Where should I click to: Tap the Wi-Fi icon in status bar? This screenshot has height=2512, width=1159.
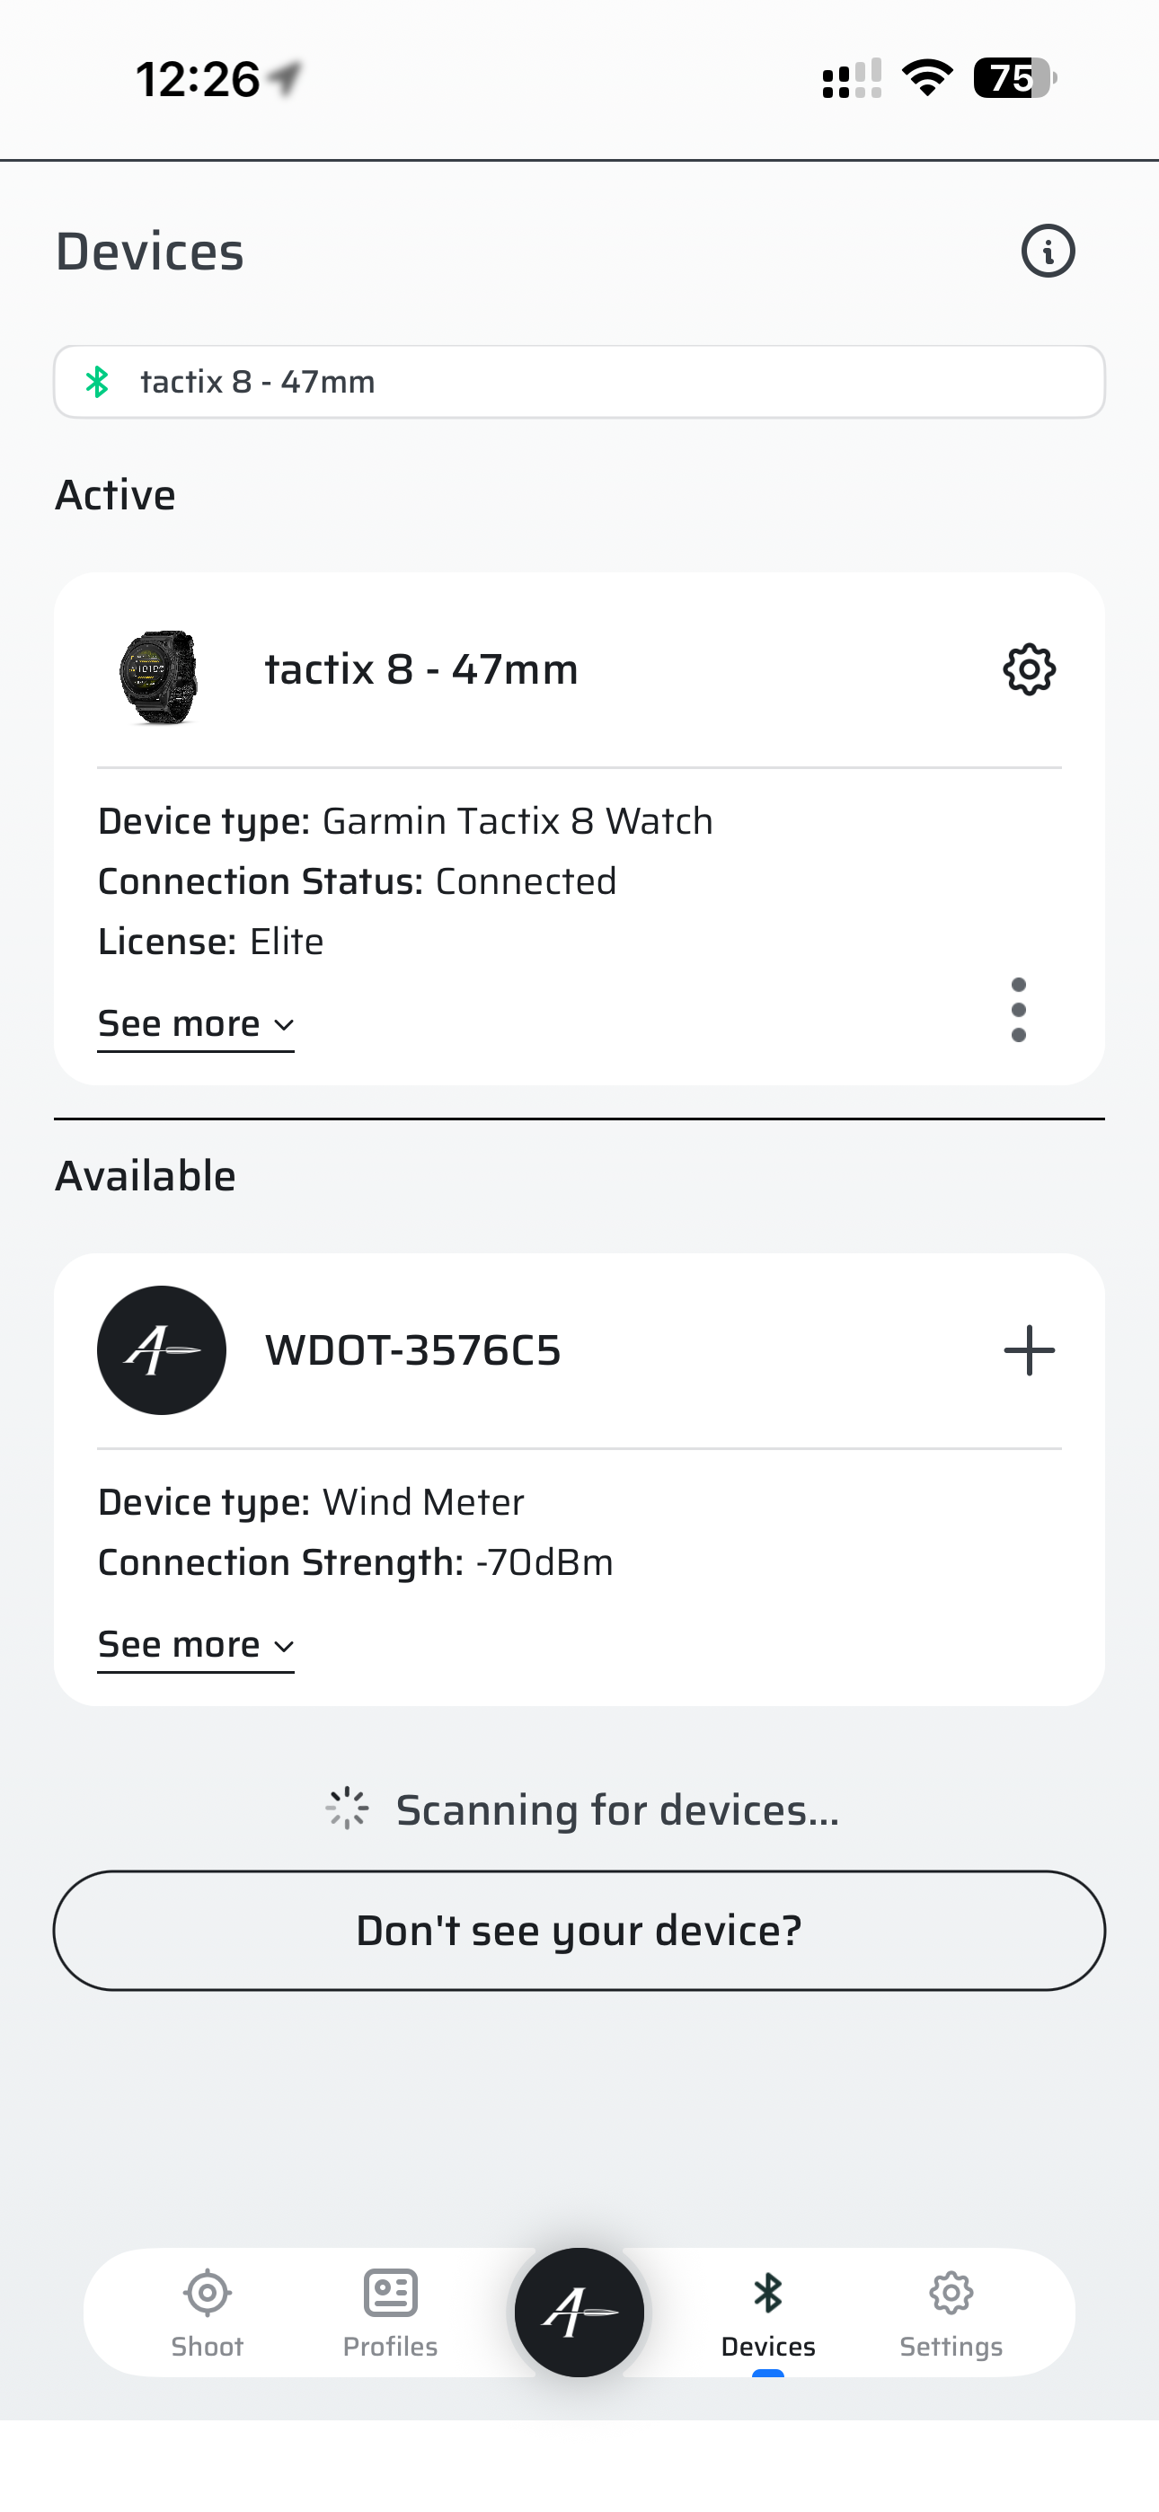click(927, 78)
